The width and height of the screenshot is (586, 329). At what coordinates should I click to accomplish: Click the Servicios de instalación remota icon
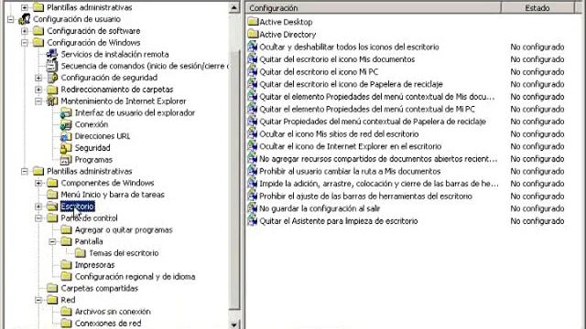click(51, 54)
